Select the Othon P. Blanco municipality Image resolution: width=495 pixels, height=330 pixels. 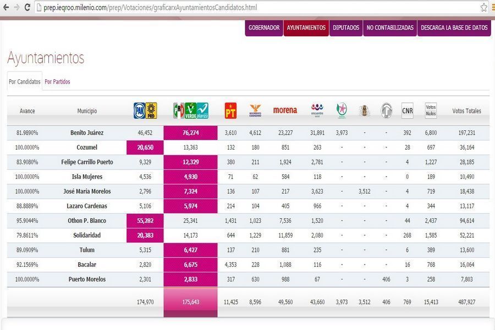point(87,221)
